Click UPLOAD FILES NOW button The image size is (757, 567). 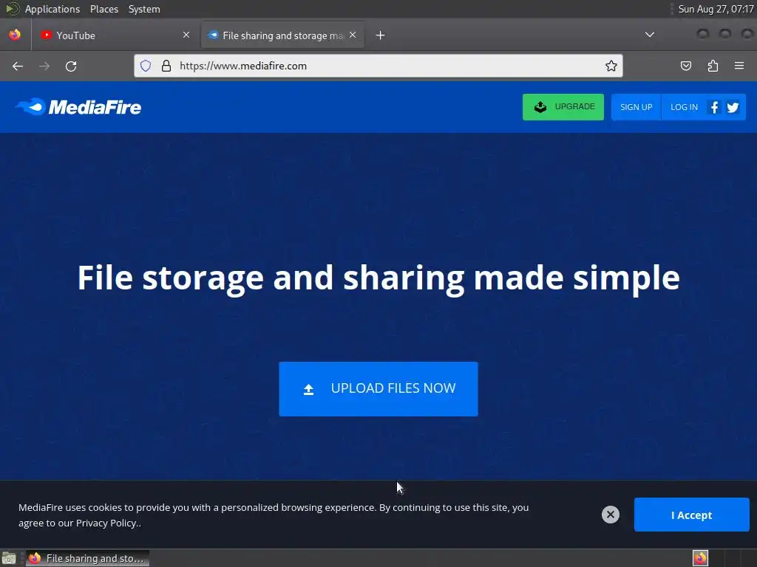point(378,388)
